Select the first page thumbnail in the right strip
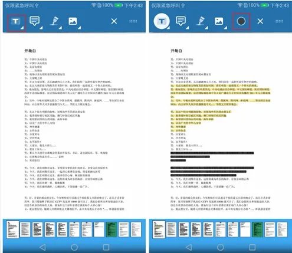The width and height of the screenshot is (292, 253). tap(159, 229)
